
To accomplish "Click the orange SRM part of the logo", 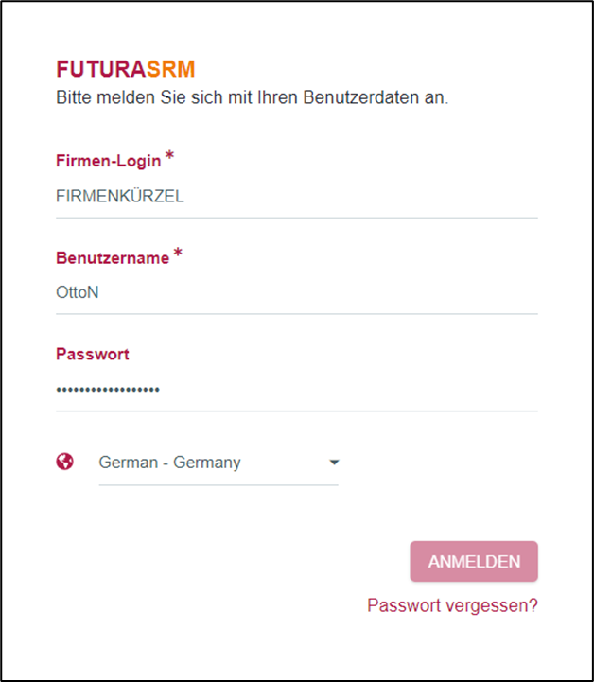I will [170, 70].
